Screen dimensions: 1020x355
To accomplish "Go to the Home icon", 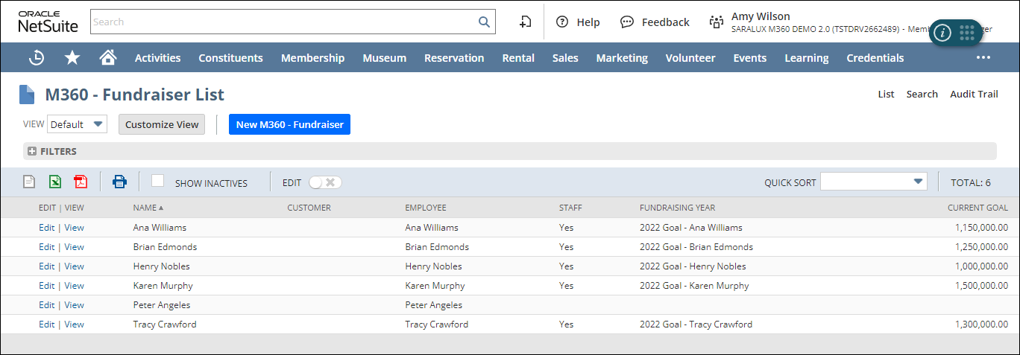I will [108, 58].
